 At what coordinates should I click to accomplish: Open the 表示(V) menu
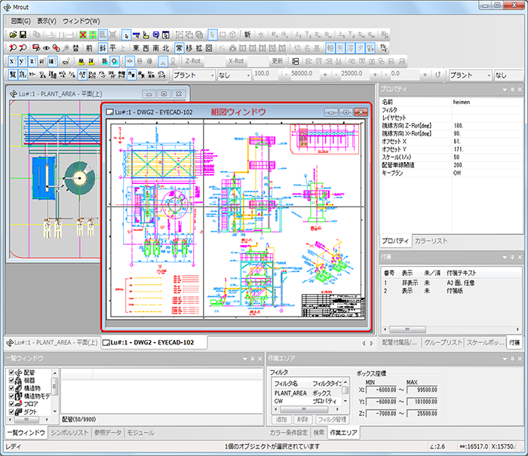point(46,20)
